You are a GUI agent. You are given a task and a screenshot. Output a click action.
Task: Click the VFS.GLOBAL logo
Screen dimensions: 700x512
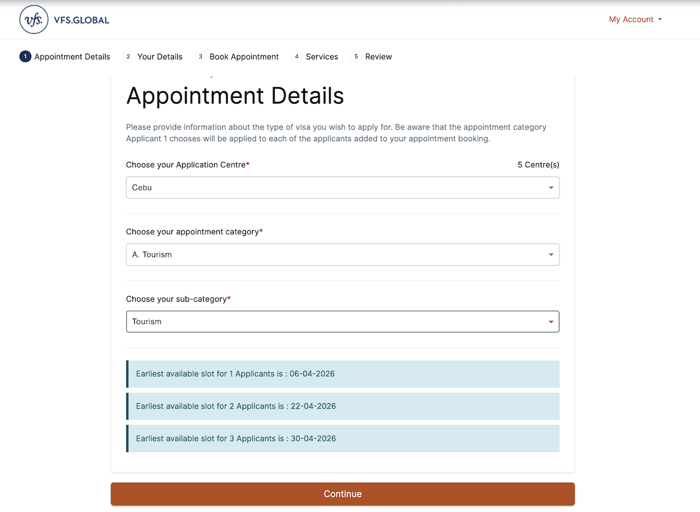point(64,19)
